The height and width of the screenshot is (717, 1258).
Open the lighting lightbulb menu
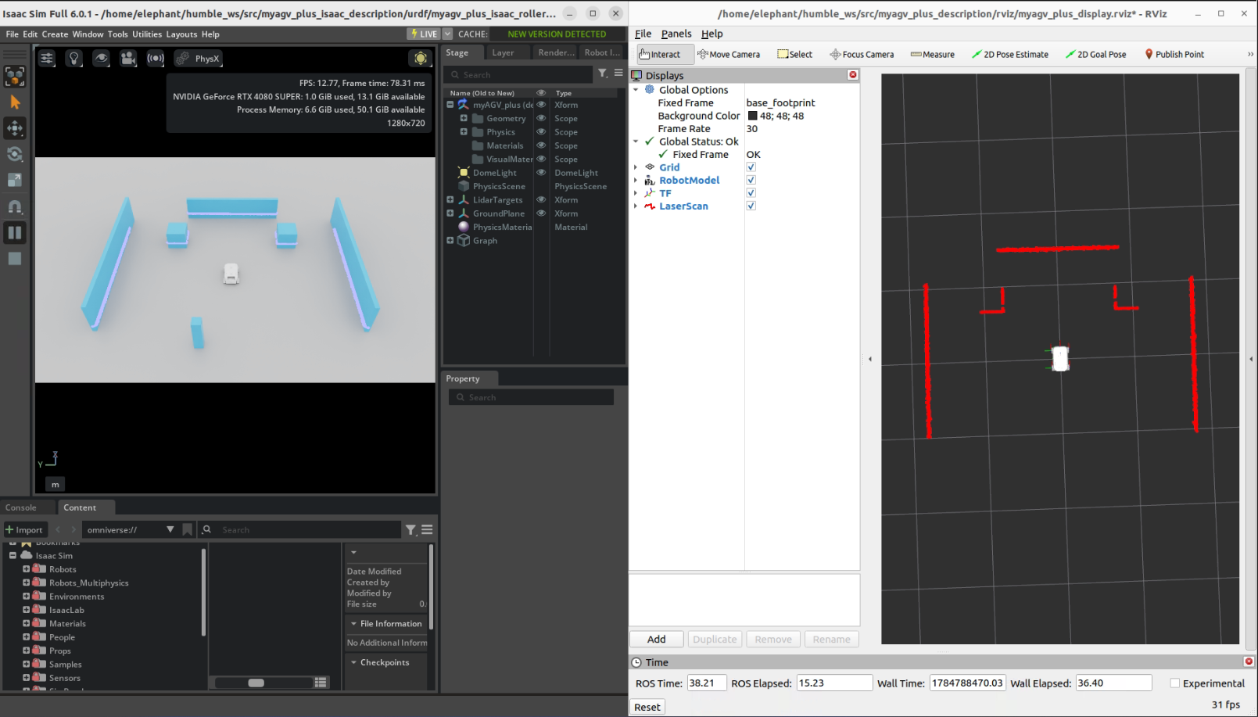[74, 59]
